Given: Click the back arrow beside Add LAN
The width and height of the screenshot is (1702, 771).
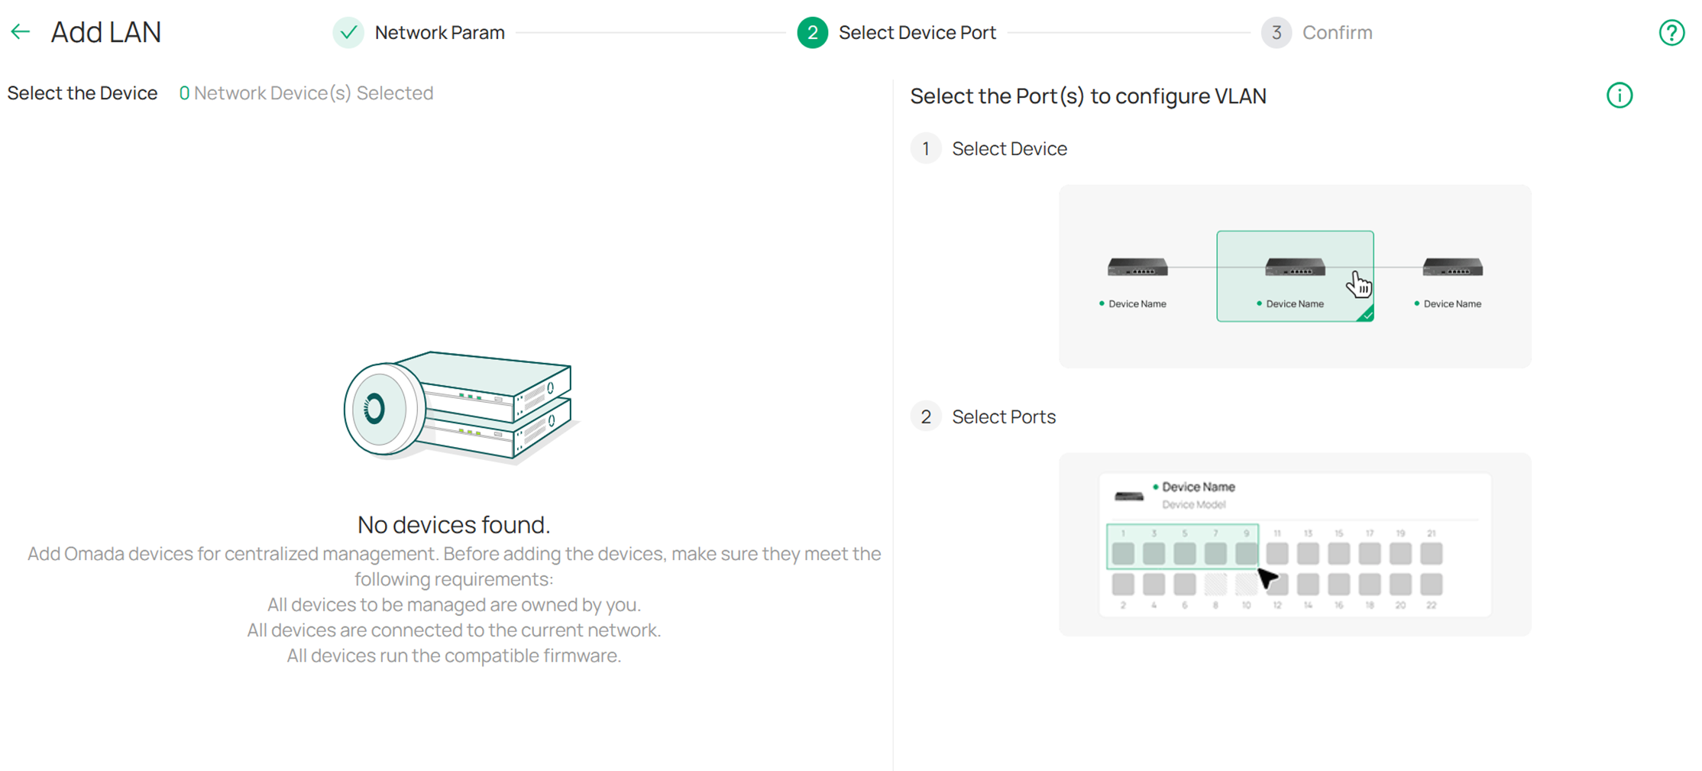Looking at the screenshot, I should tap(21, 32).
